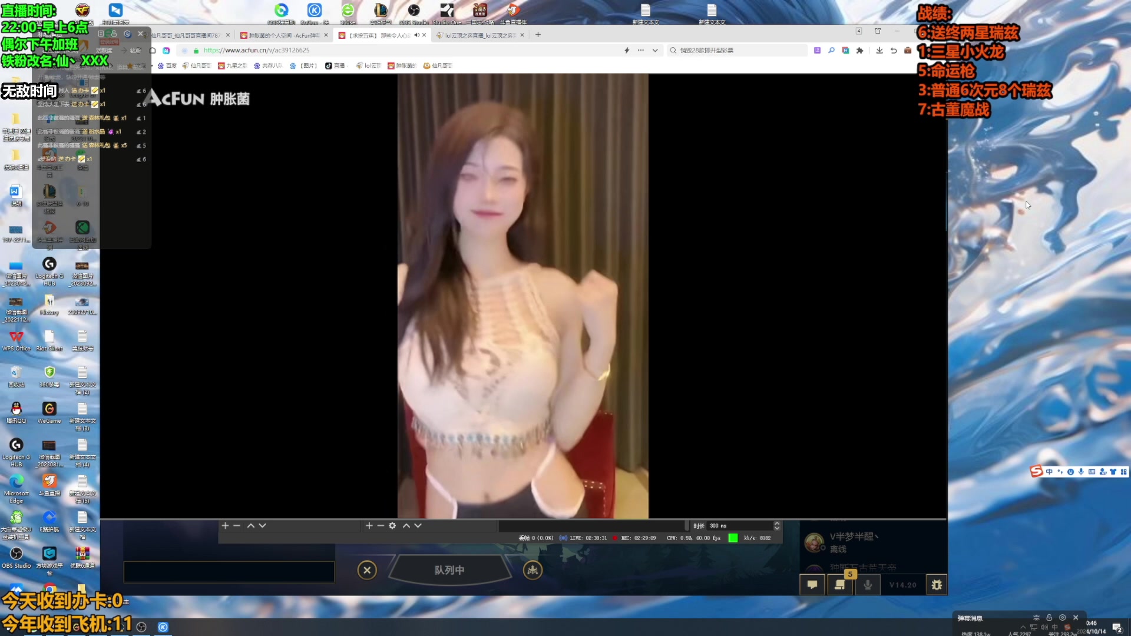This screenshot has height=636, width=1131.
Task: Click the browser skin T-shirt icon
Action: [878, 31]
